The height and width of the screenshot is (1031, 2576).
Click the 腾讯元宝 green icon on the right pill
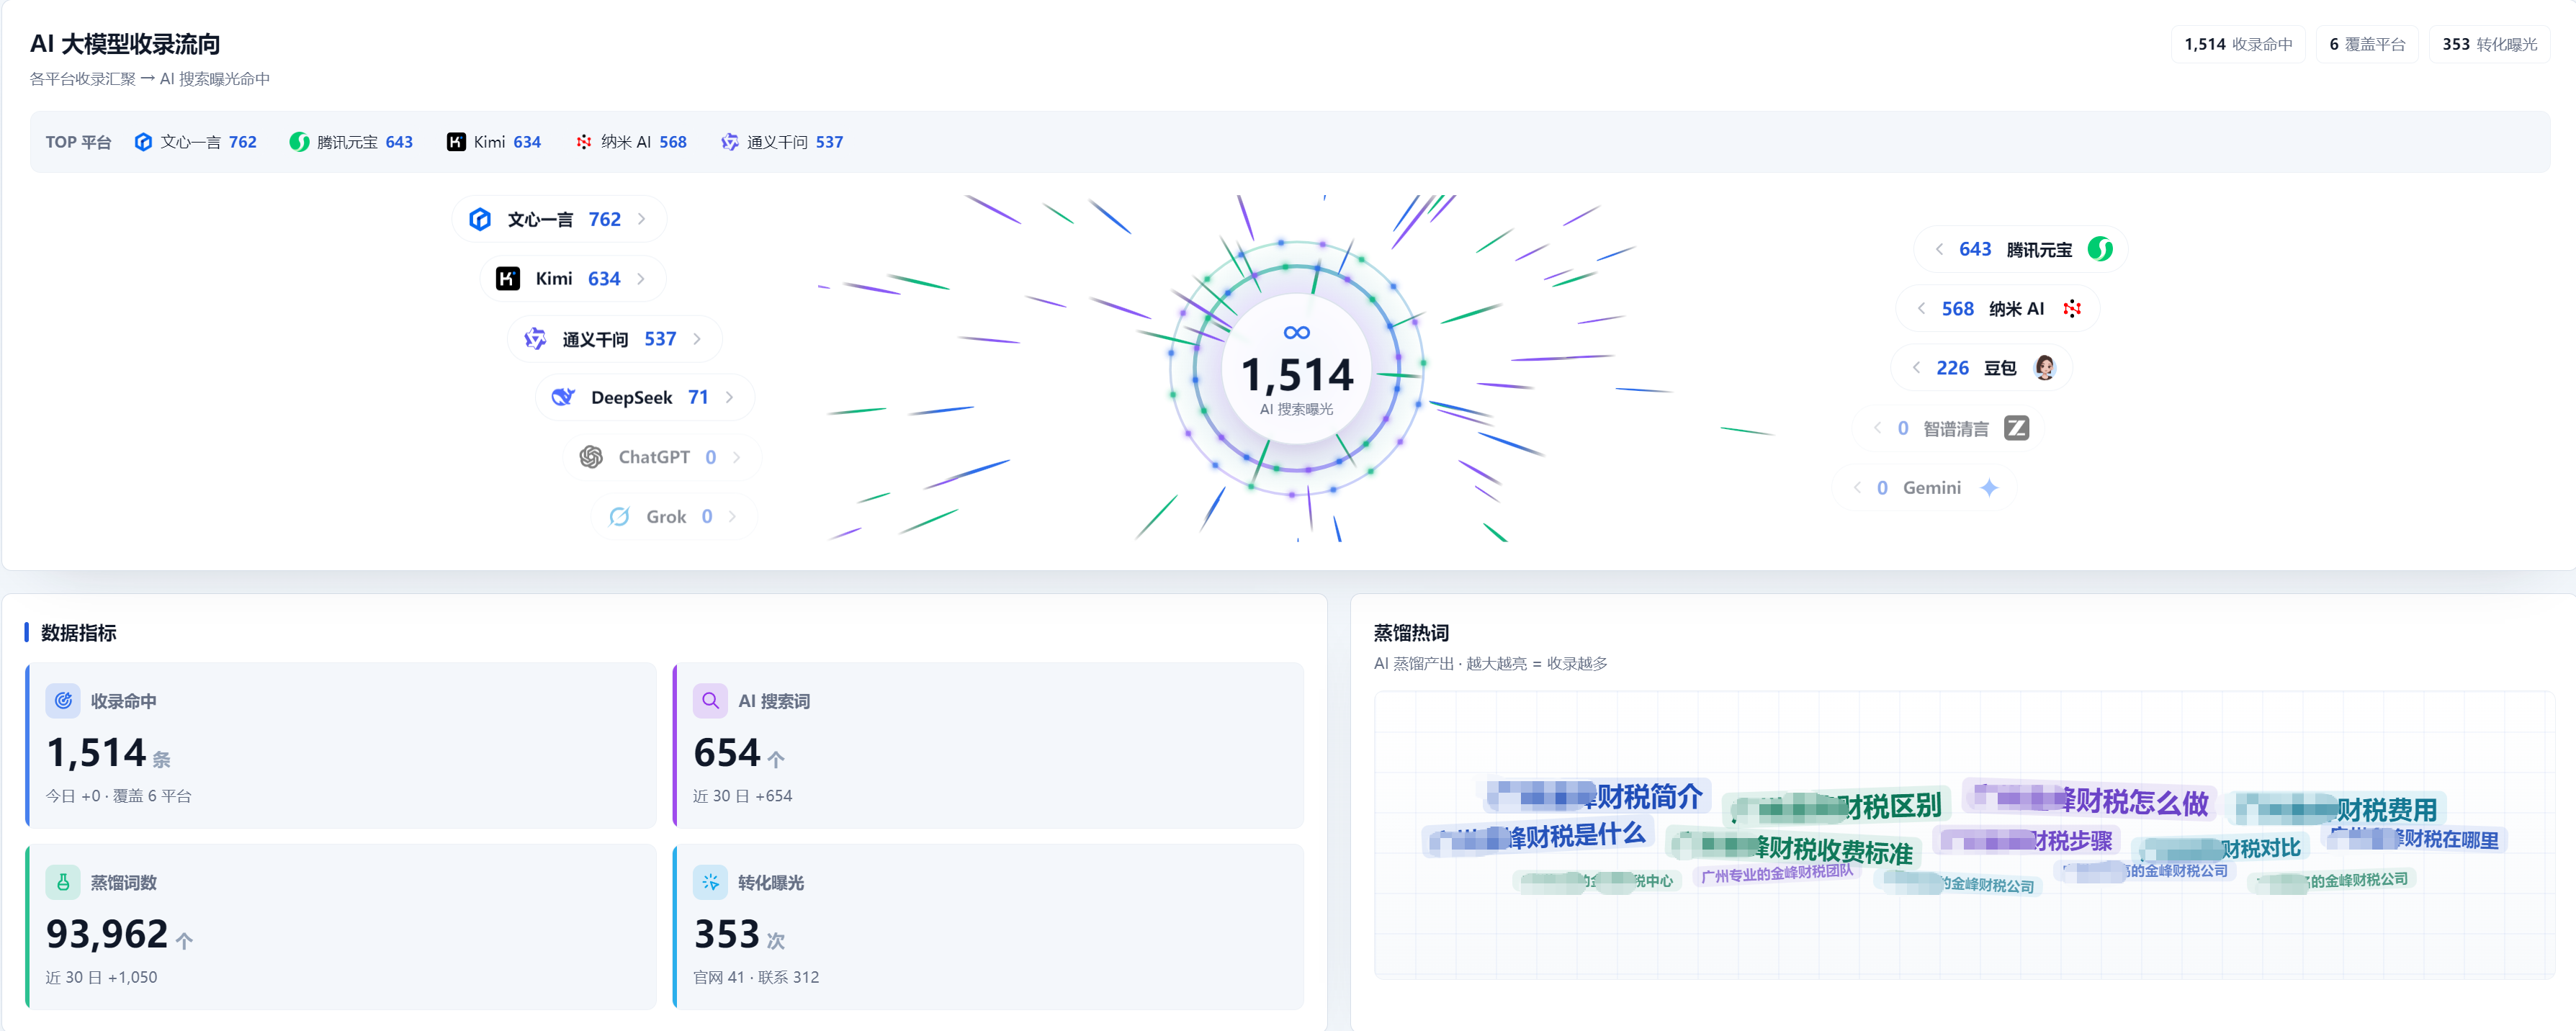pyautogui.click(x=2100, y=249)
